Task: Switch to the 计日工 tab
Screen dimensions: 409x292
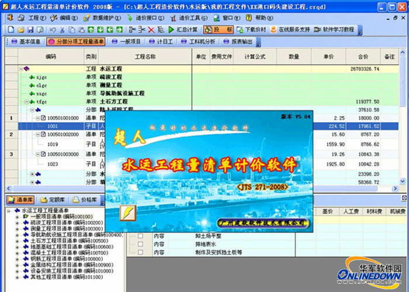Action: [x=161, y=41]
